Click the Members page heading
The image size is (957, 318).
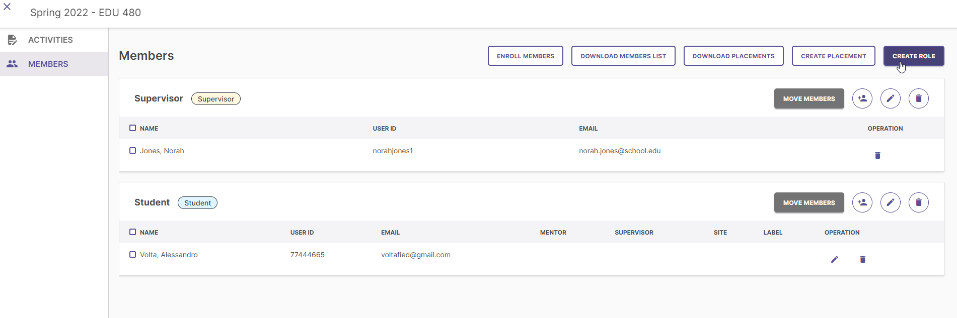pos(146,56)
